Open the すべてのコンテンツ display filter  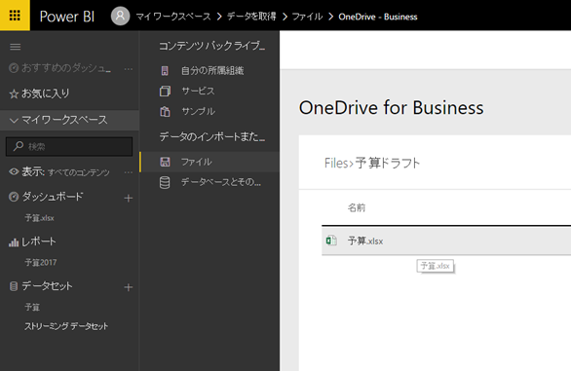pos(79,172)
